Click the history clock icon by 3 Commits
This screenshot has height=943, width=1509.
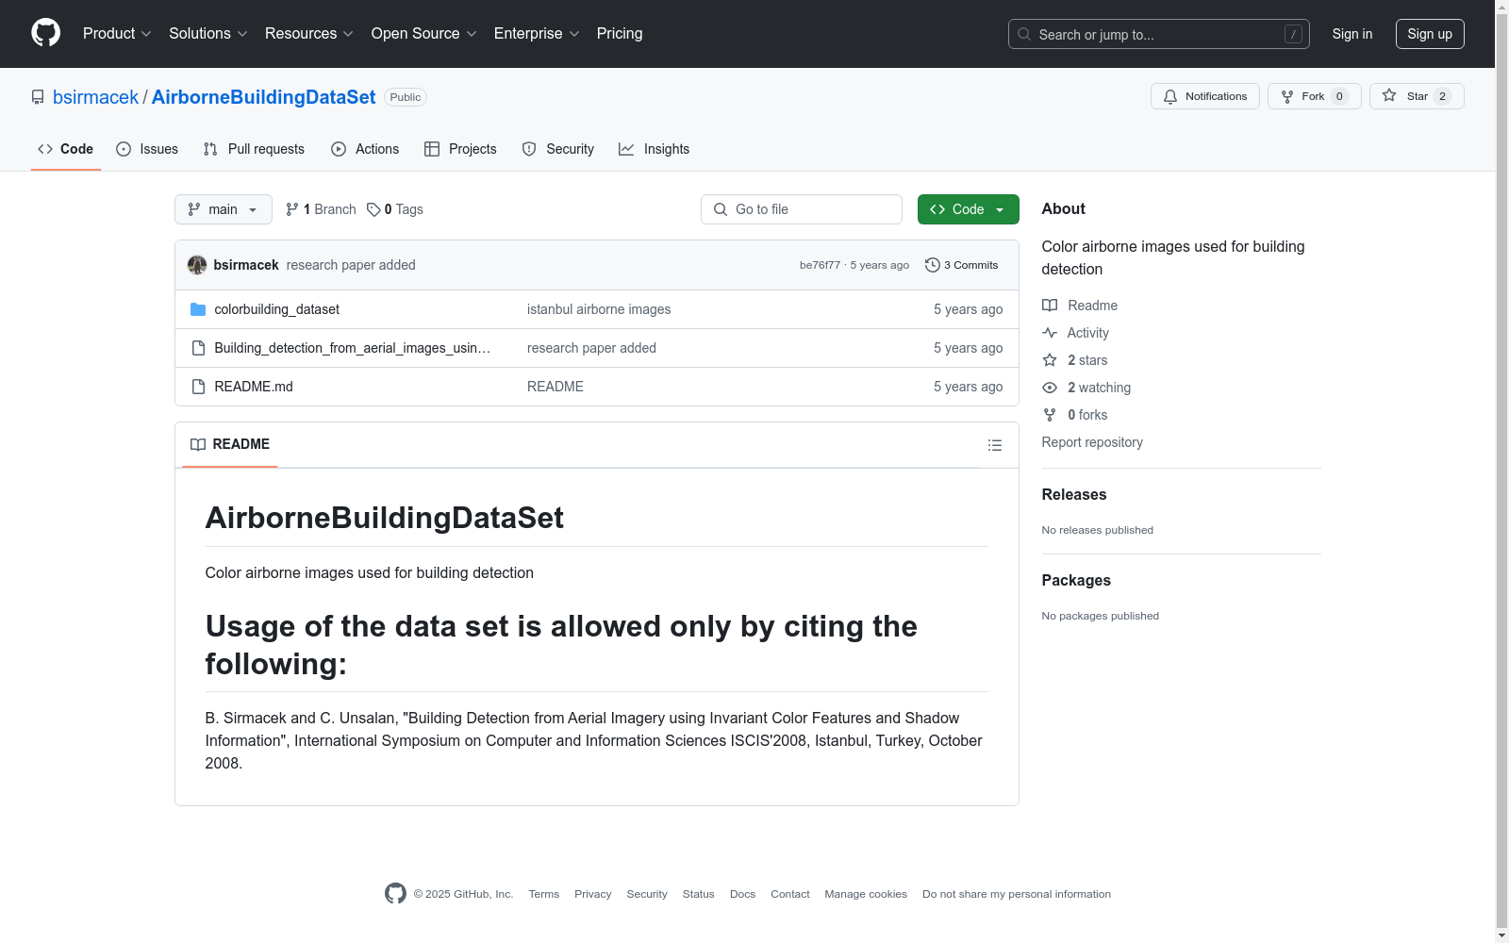[933, 265]
